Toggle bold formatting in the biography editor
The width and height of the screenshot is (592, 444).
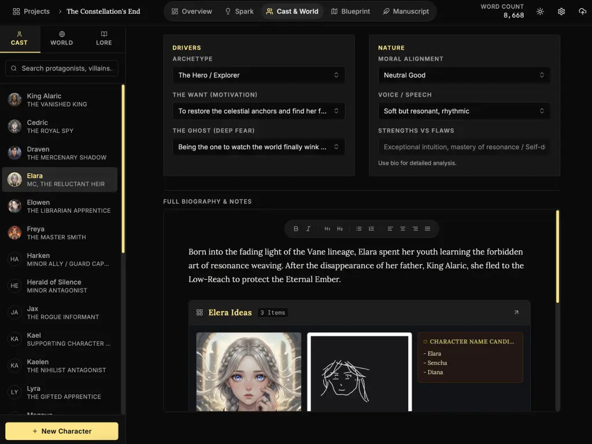click(296, 228)
